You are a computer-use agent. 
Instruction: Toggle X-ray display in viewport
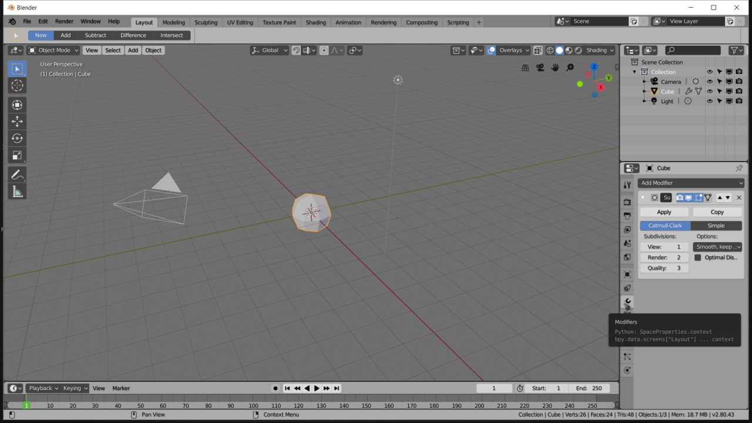pyautogui.click(x=538, y=51)
